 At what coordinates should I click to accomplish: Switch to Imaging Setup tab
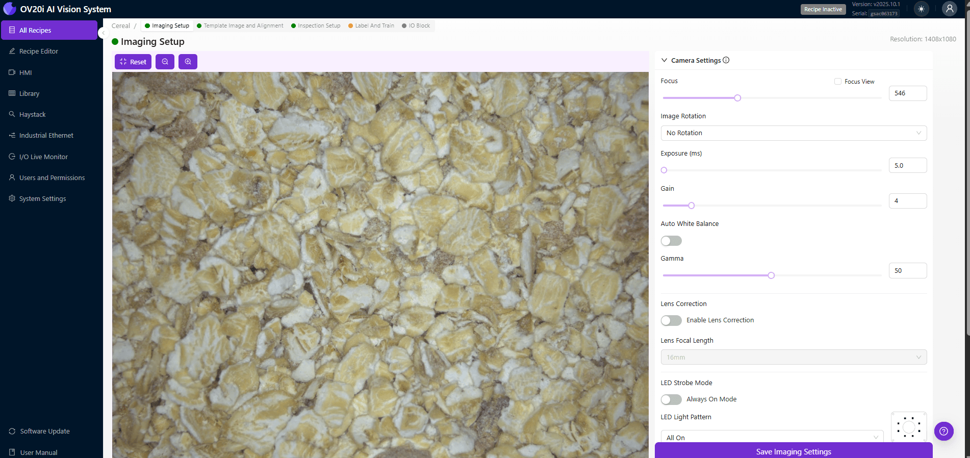pyautogui.click(x=167, y=26)
